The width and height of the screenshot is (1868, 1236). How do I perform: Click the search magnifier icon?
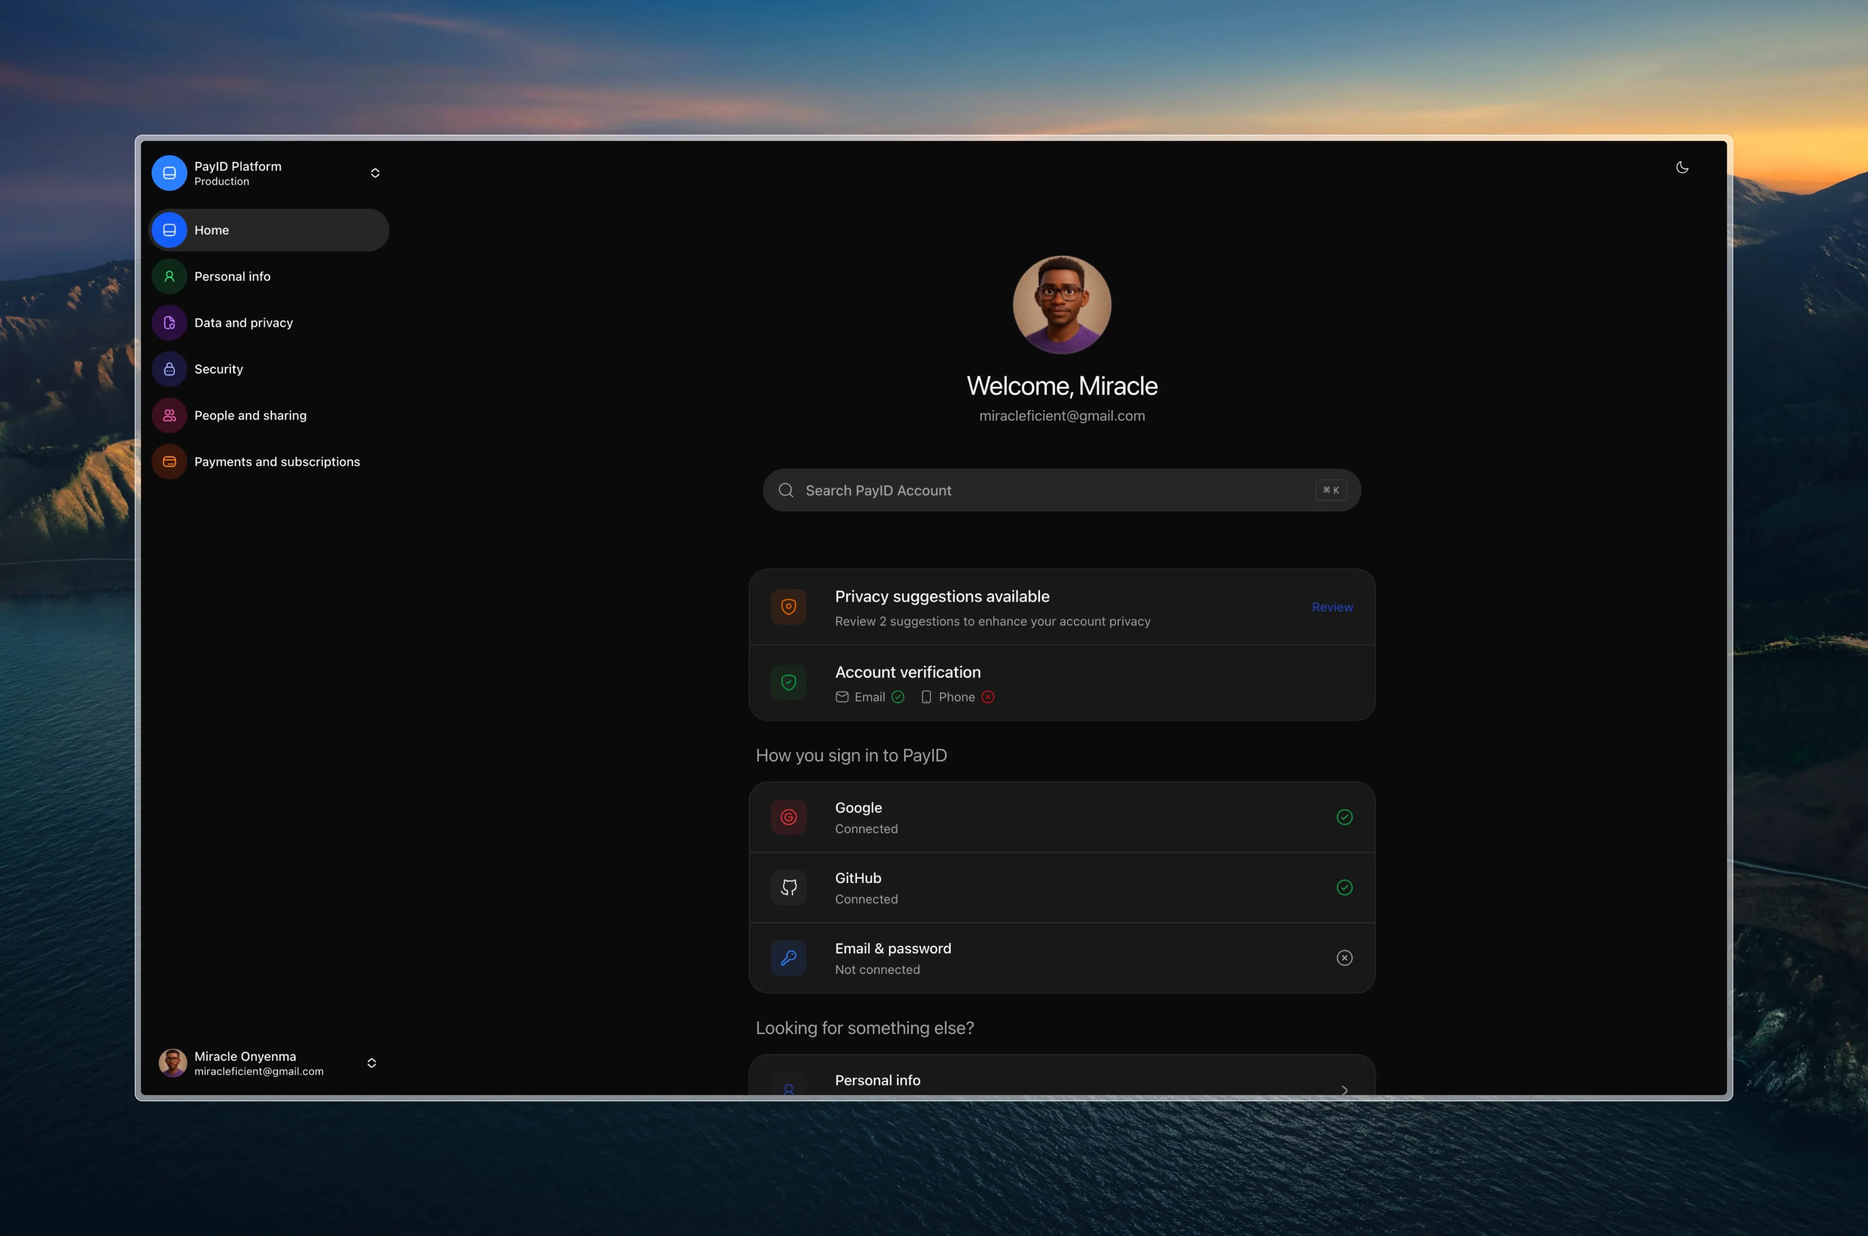785,490
